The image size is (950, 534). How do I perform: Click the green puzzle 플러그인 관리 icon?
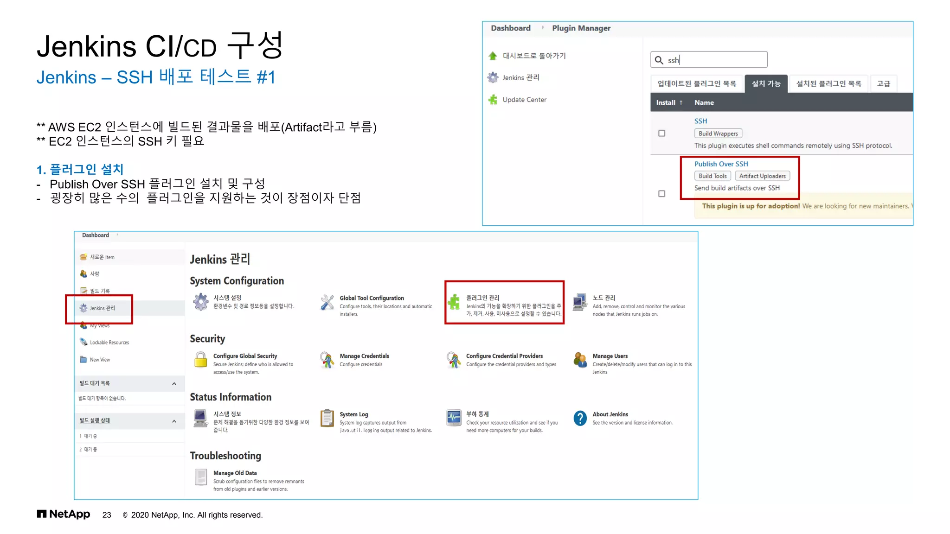pos(454,302)
